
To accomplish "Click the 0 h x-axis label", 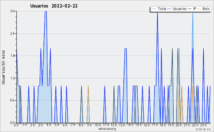I will point(16,125).
